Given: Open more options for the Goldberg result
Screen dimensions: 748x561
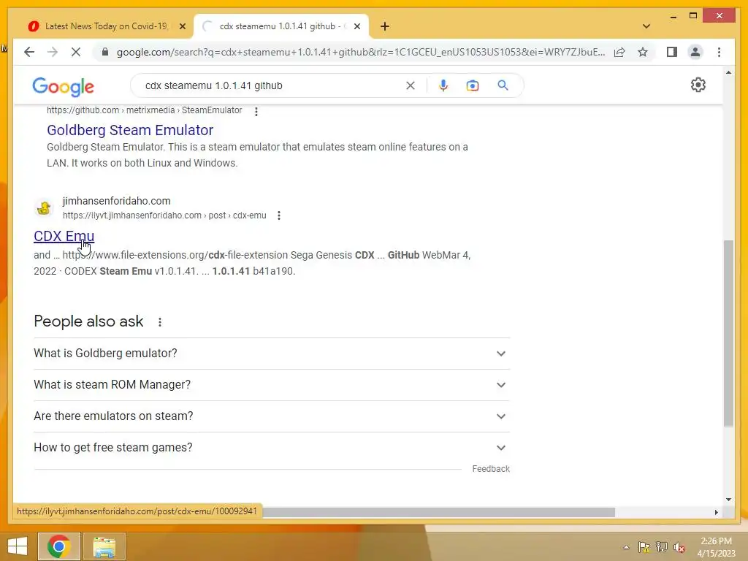Looking at the screenshot, I should click(x=256, y=111).
